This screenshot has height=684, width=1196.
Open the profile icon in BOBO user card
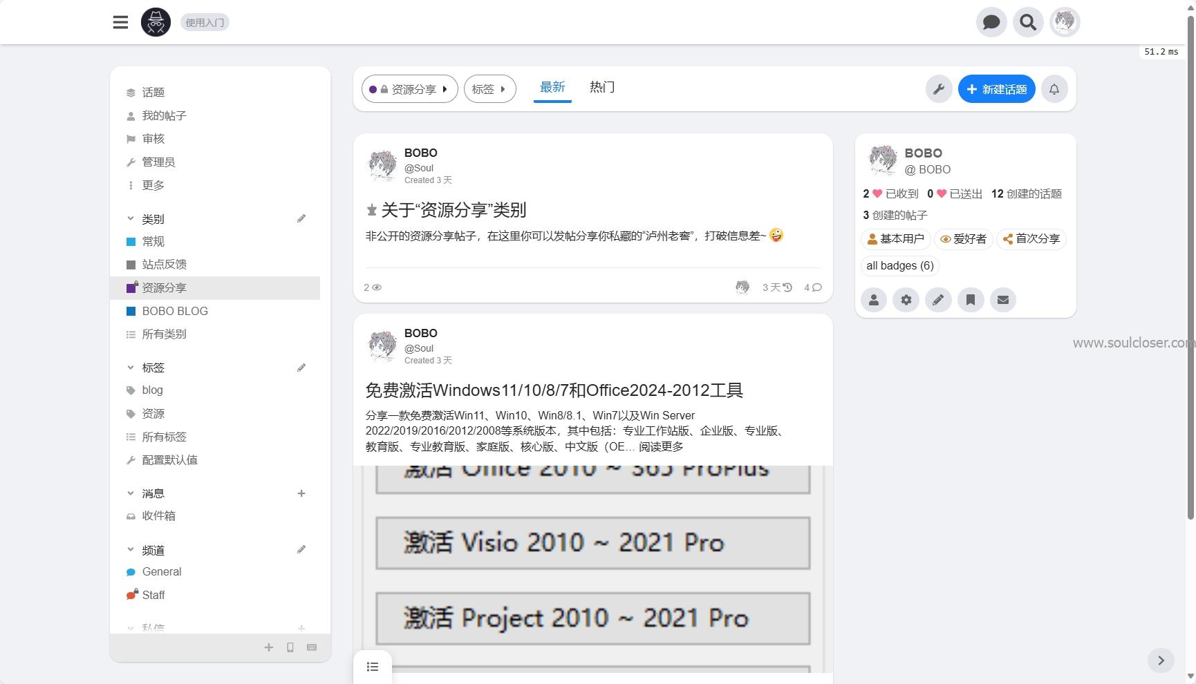[x=874, y=300]
